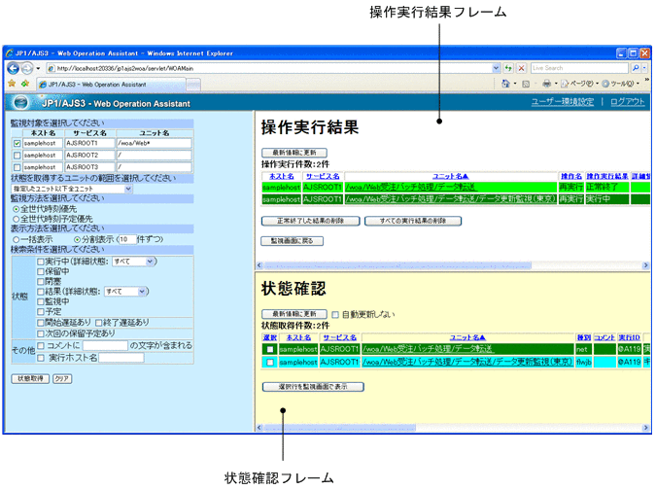Viewport: 656px width, 490px height.
Task: Select the 一括表示 radio button
Action: pos(12,238)
